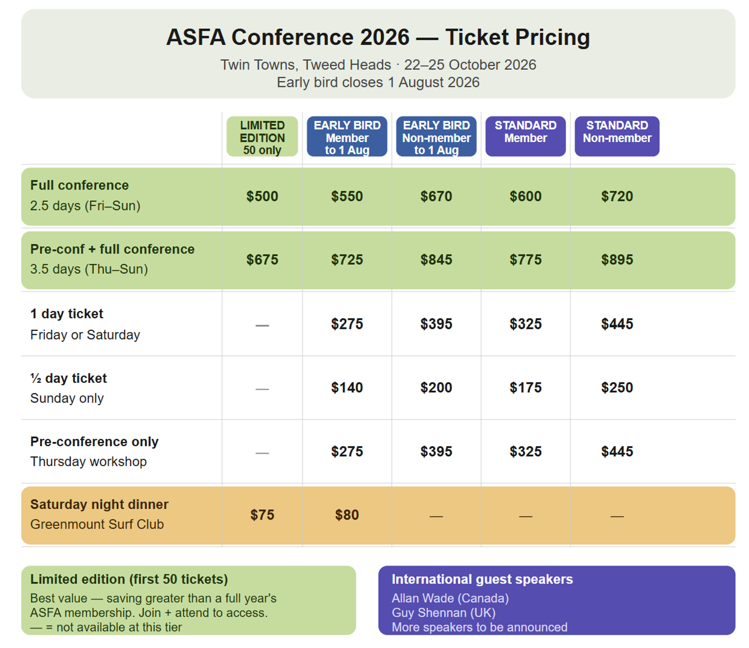The width and height of the screenshot is (749, 648).
Task: Click the $75 Saturday night dinner price
Action: (262, 515)
